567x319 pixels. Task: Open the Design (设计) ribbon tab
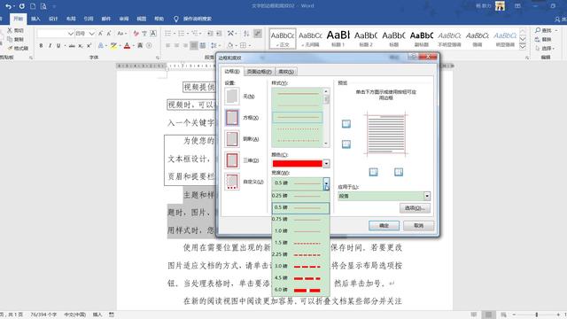[x=53, y=19]
